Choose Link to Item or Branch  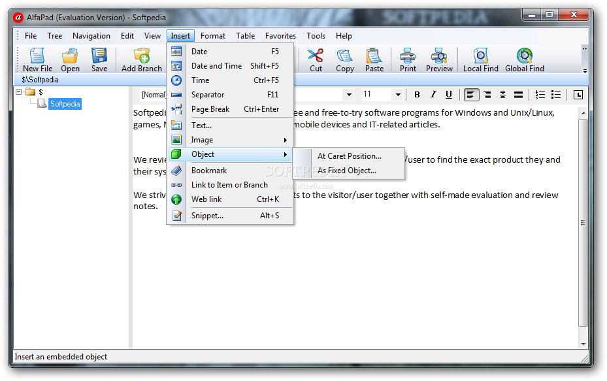(231, 185)
